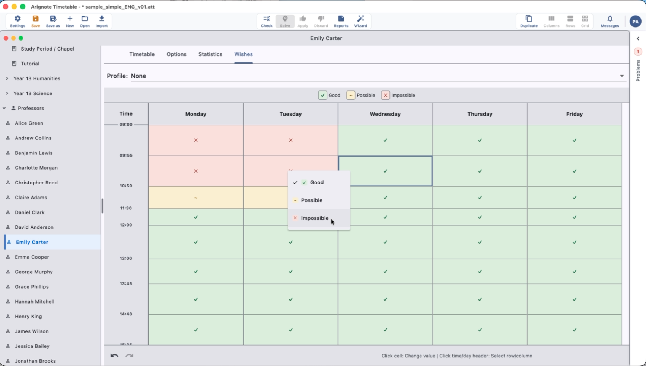Toggle Tuesday 13:45 good cell

pyautogui.click(x=291, y=299)
